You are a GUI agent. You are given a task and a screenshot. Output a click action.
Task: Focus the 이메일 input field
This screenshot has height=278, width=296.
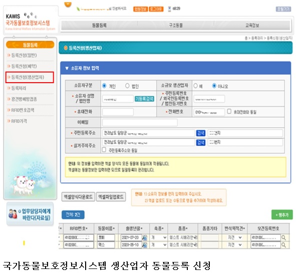[140, 123]
